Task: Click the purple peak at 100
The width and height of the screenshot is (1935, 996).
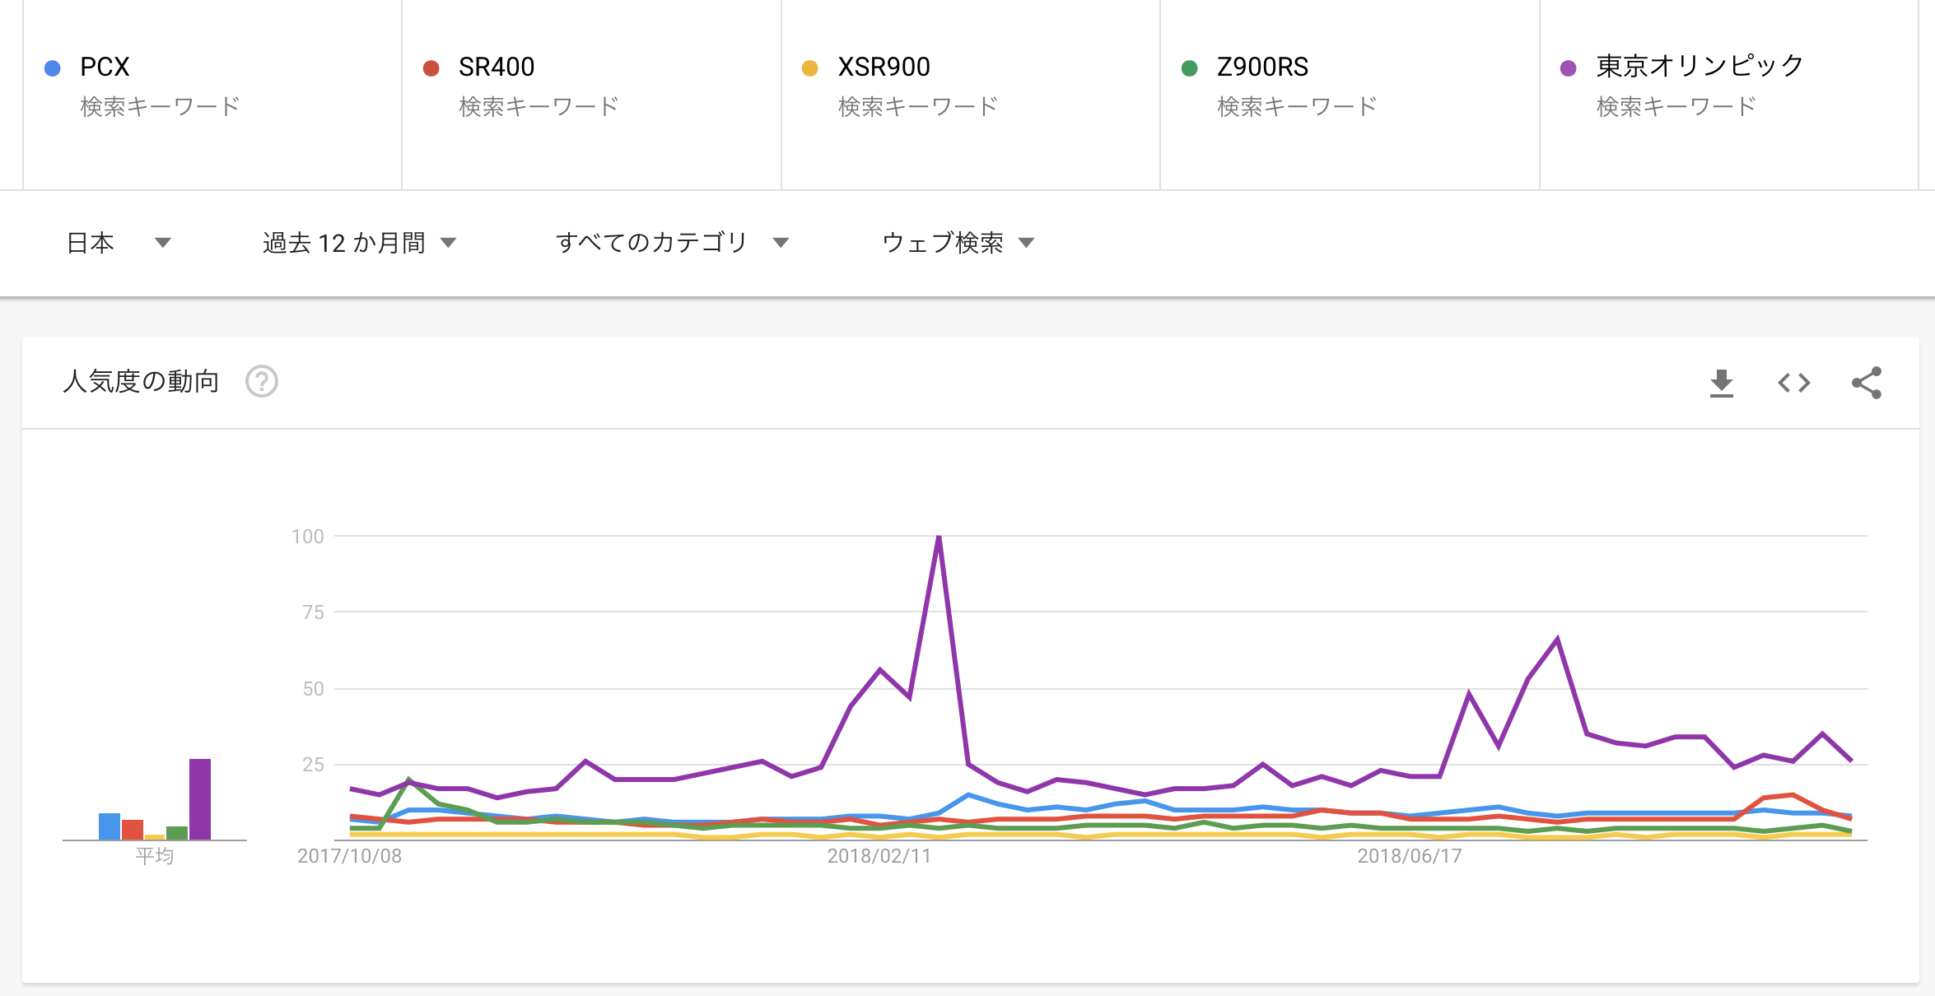Action: [939, 538]
